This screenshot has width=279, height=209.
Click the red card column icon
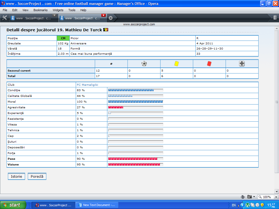[209, 64]
